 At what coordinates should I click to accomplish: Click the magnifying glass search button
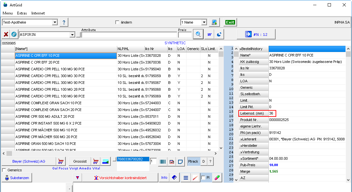(198, 34)
